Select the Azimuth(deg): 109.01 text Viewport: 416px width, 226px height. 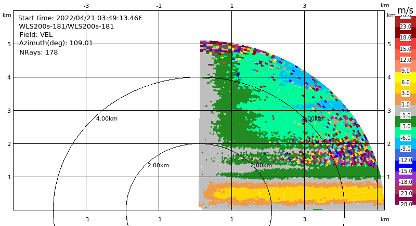point(56,43)
